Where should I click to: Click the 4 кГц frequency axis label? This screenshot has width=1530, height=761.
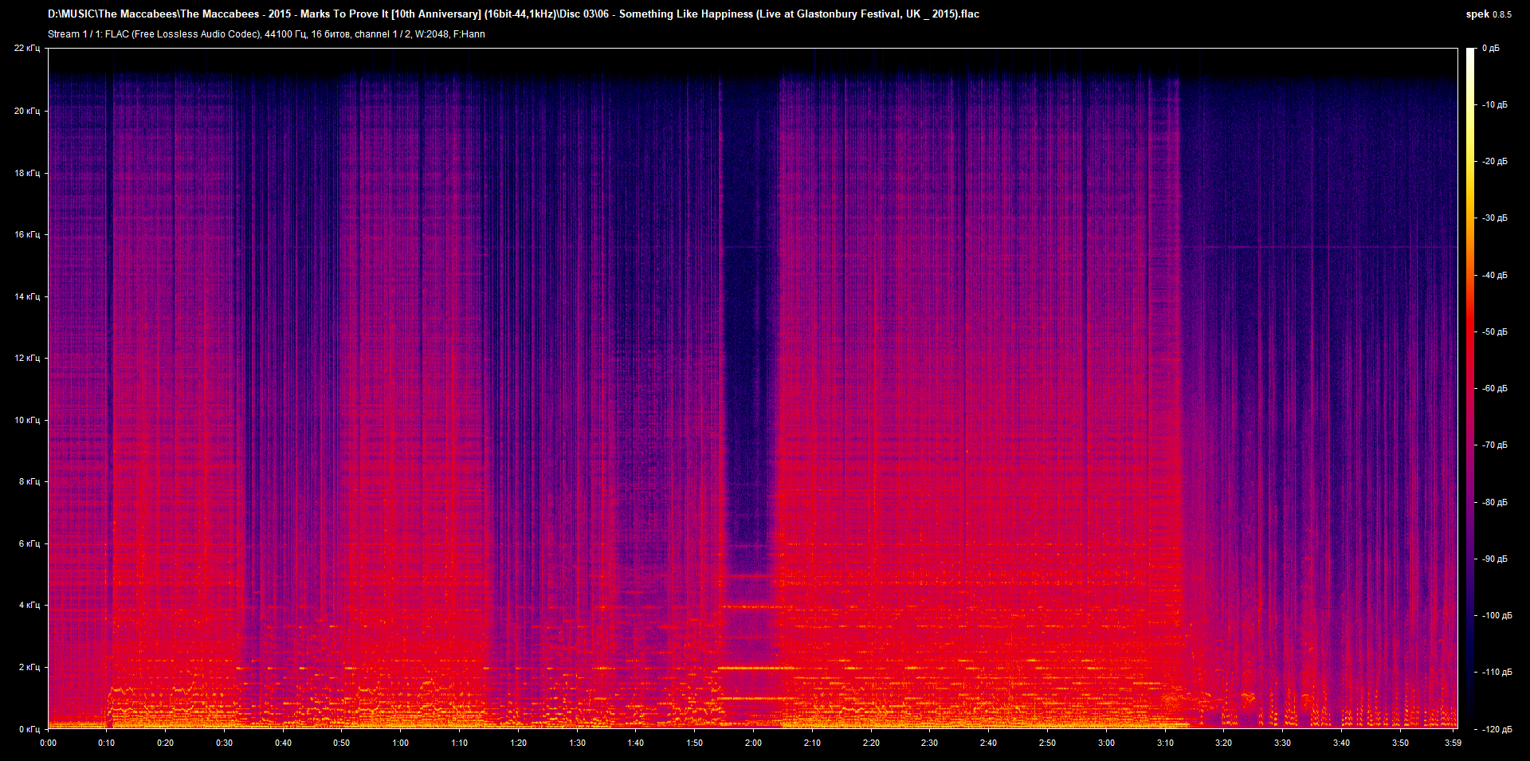point(29,605)
